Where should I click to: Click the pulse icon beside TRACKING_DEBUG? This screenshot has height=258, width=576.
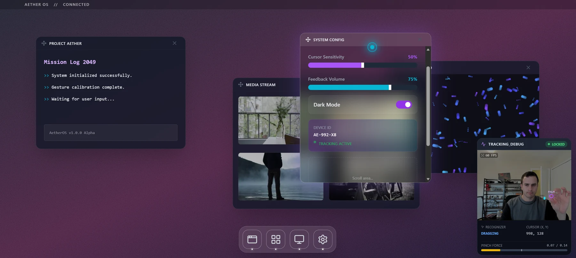(x=483, y=144)
